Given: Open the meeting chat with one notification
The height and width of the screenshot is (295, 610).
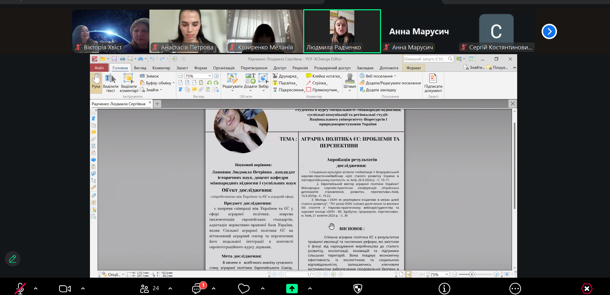Looking at the screenshot, I should pyautogui.click(x=197, y=289).
